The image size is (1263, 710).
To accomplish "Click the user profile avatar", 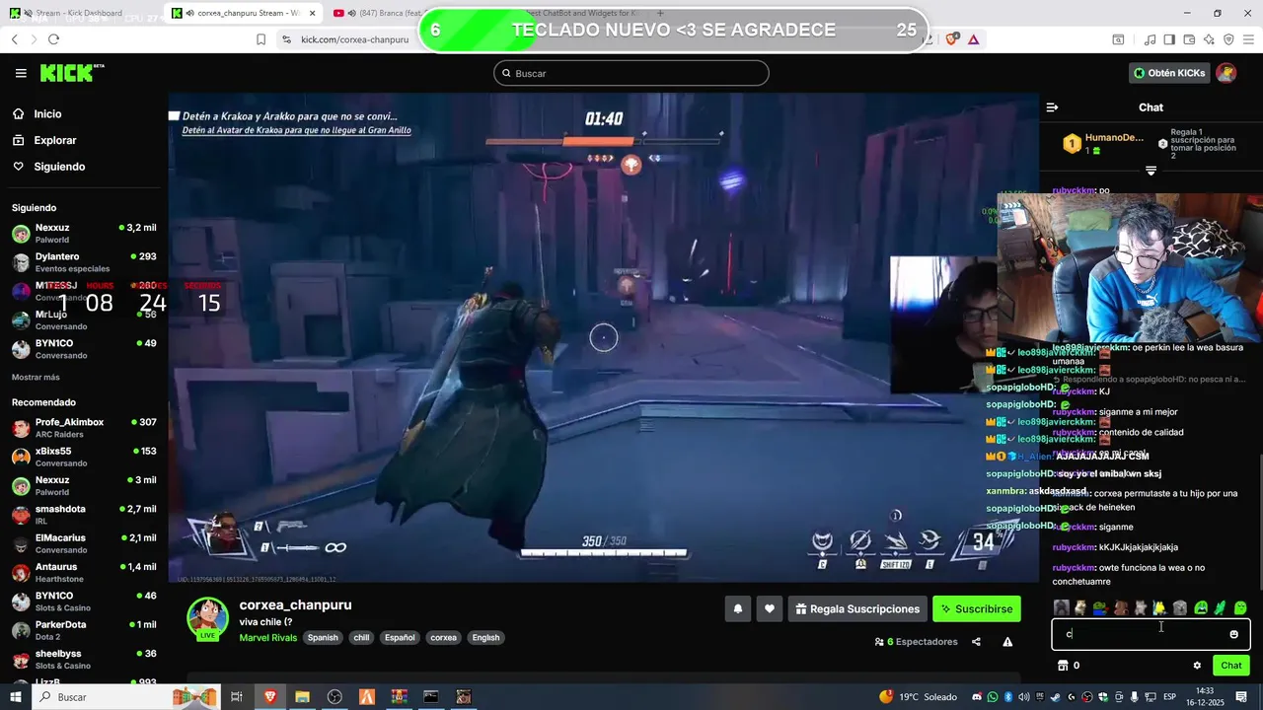I will (x=1226, y=73).
